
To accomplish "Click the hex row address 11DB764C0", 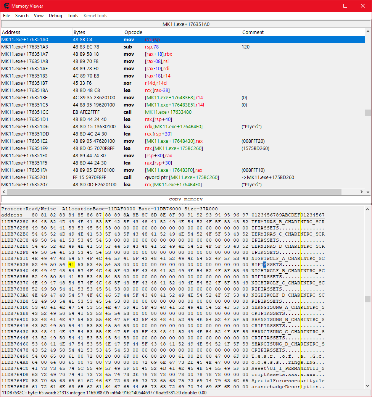I will 15,368.
